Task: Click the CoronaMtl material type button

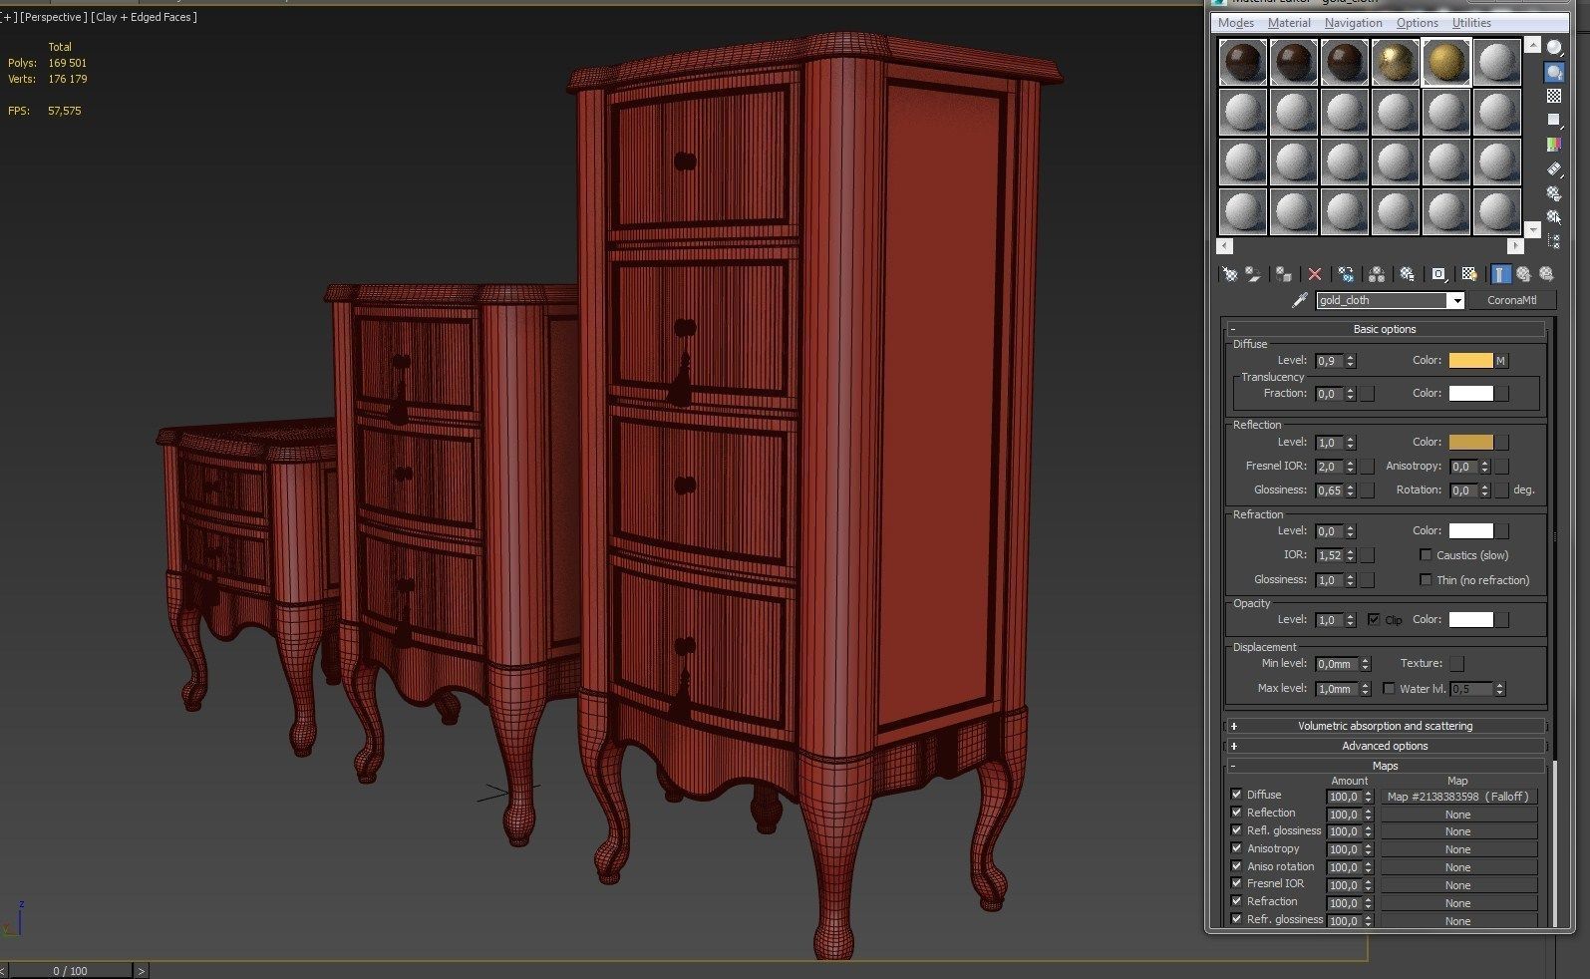Action: click(1511, 300)
